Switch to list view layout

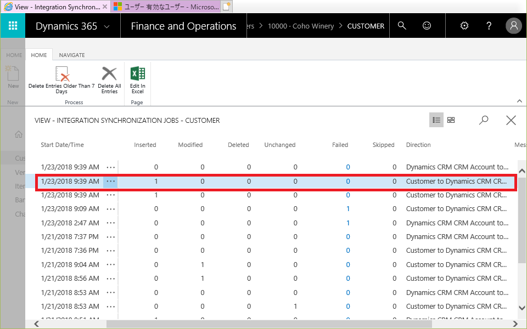point(436,120)
